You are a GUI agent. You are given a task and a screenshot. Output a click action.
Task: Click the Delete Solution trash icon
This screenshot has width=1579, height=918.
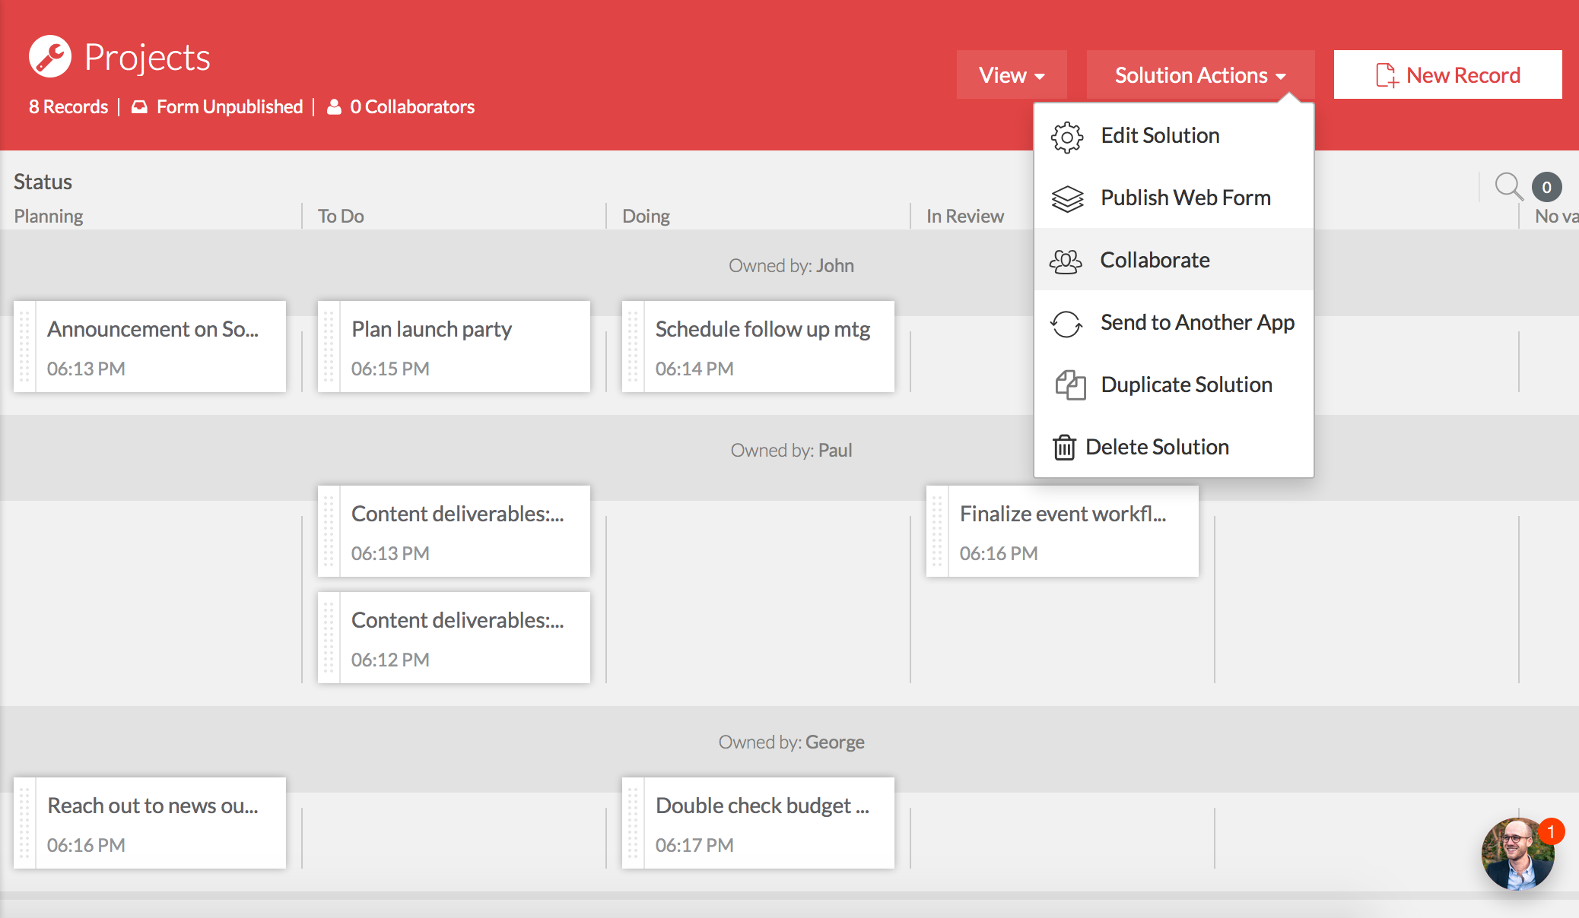pyautogui.click(x=1064, y=448)
